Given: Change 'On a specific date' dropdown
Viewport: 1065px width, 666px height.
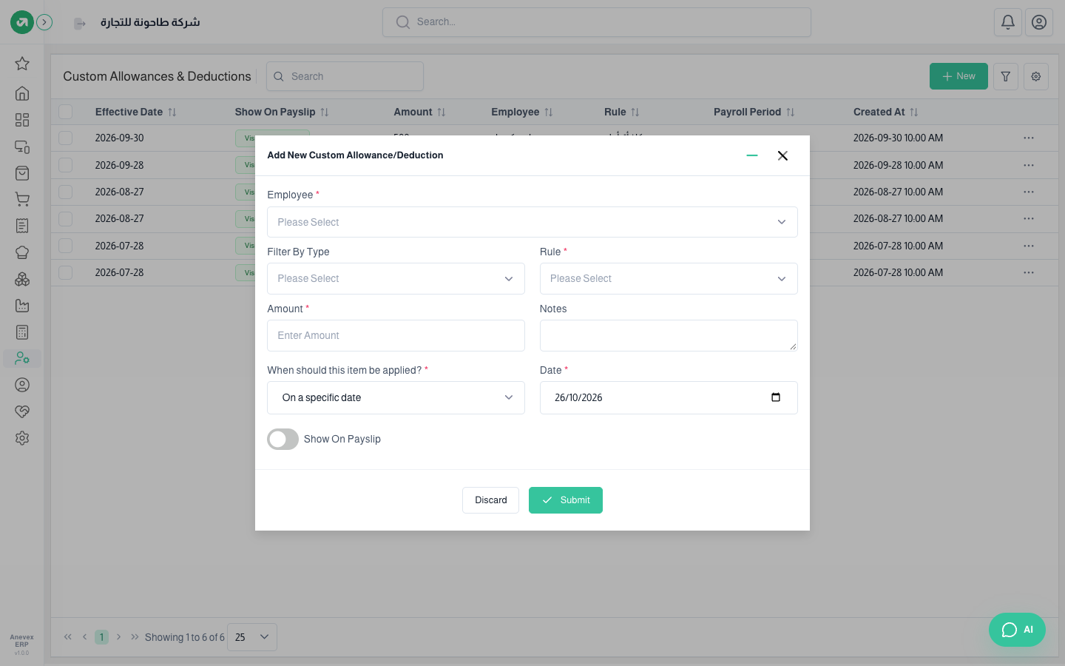Looking at the screenshot, I should tap(396, 397).
